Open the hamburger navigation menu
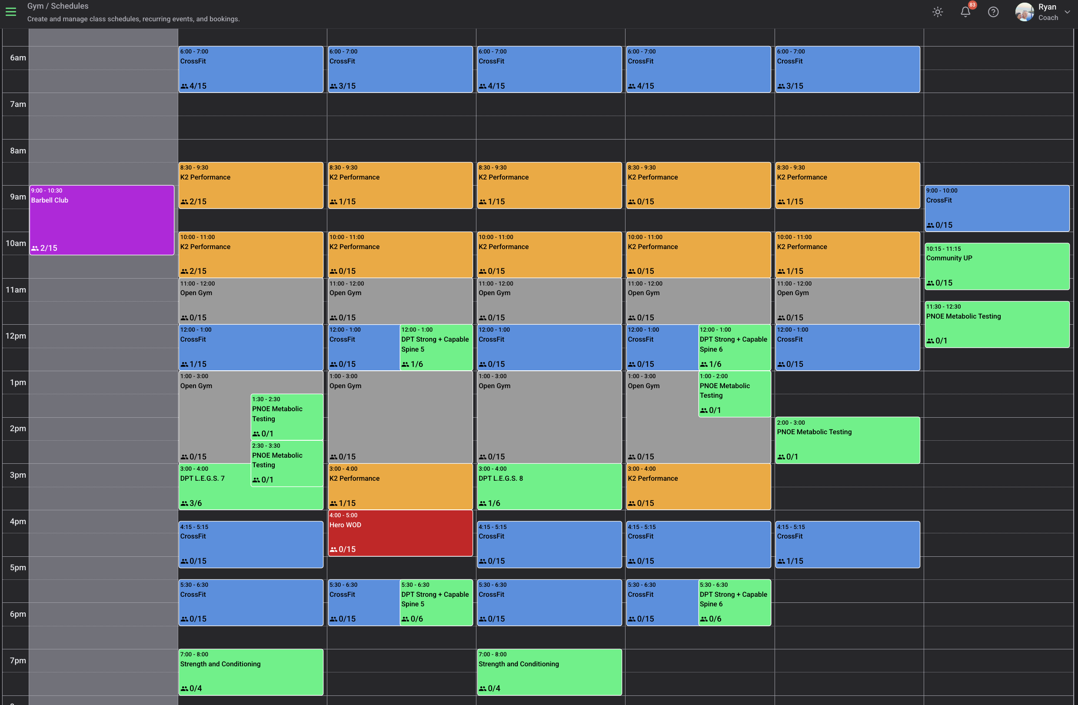1078x705 pixels. coord(11,12)
